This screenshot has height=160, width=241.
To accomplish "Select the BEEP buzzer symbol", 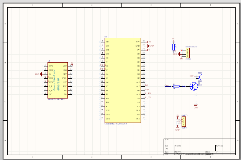I will click(x=201, y=77).
